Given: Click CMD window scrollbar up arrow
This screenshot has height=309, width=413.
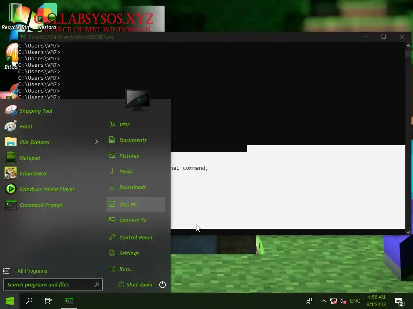Looking at the screenshot, I should [408, 45].
